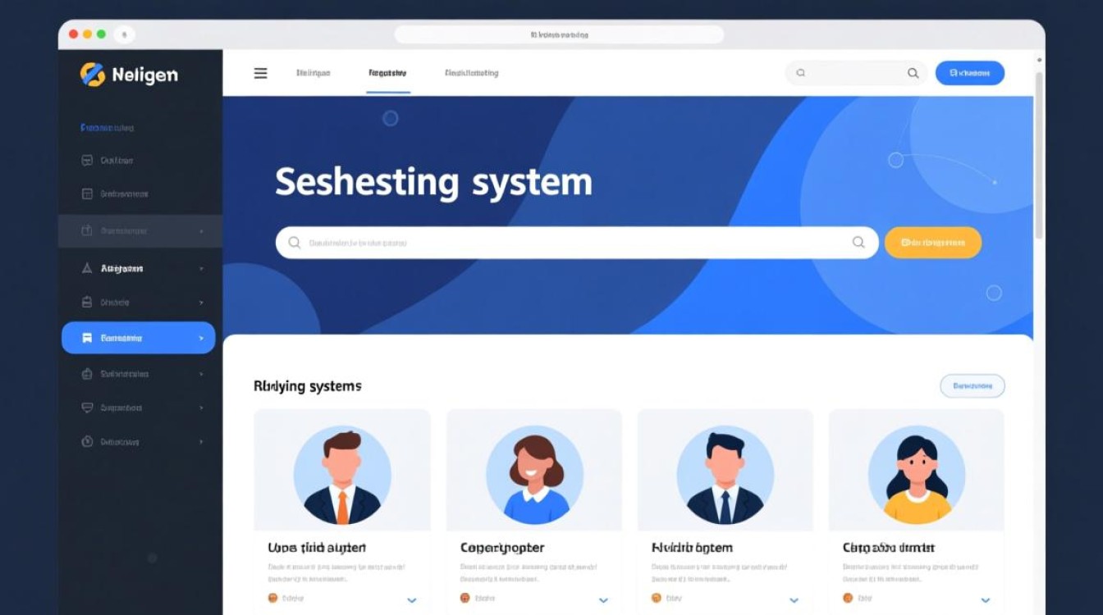Switch to the third tab in top navigation
This screenshot has height=615, width=1103.
[x=471, y=73]
